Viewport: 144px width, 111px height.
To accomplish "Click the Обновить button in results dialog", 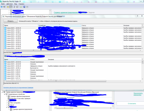I will pyautogui.click(x=11, y=21).
